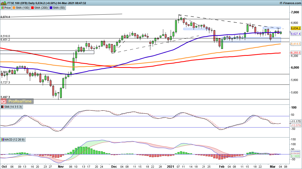Click the IG logo watermark
302x169 pixels.
click(x=4, y=101)
